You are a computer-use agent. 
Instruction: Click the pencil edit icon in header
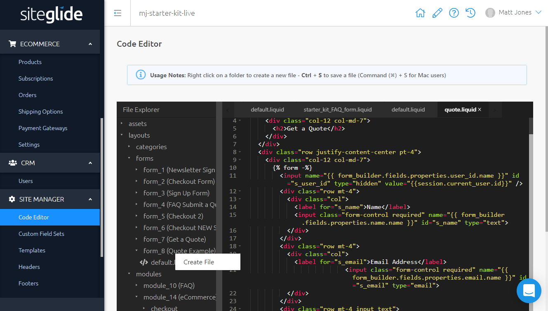(x=437, y=13)
